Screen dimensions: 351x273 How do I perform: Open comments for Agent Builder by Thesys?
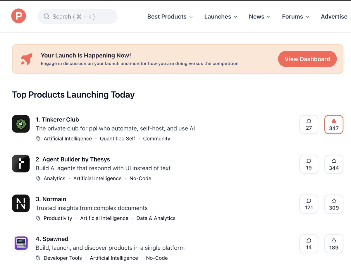[309, 164]
